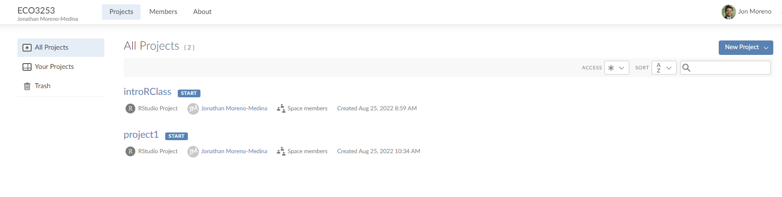
Task: Click the RStudio R icon for project1
Action: [130, 151]
